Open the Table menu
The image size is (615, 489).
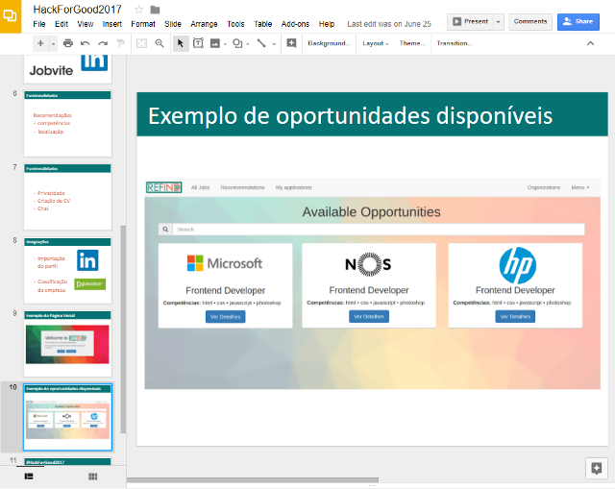(262, 24)
